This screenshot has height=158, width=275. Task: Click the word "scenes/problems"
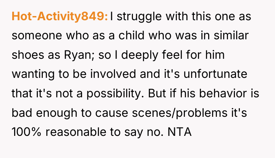click(180, 113)
